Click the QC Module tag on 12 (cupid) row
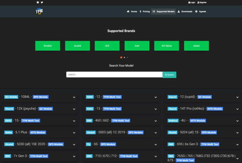 coord(204,97)
